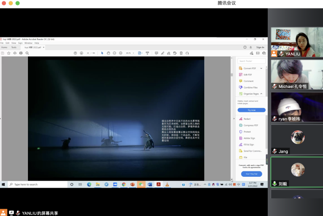Image resolution: width=323 pixels, height=216 pixels.
Task: Click the Save file icon in Acrobat toolbar
Action: (x=2, y=53)
